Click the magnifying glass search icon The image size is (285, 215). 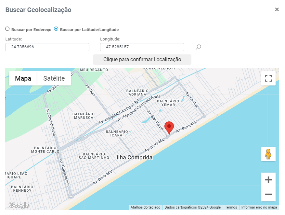[198, 47]
